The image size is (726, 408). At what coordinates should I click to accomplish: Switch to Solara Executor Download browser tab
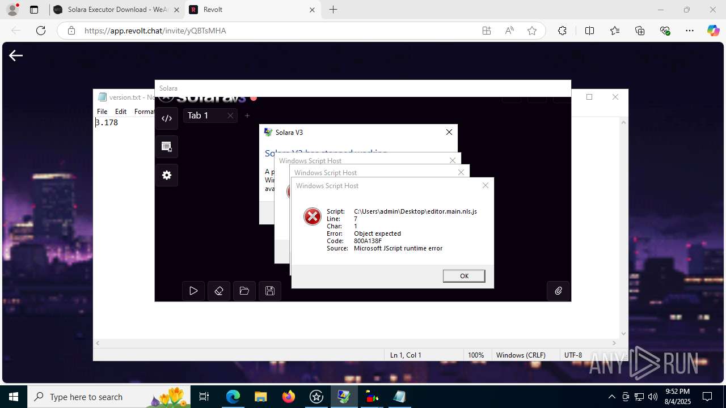tap(117, 10)
